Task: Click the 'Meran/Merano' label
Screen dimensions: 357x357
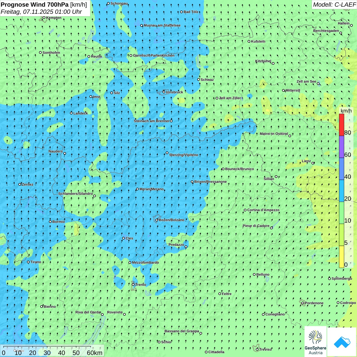Action: pyautogui.click(x=151, y=189)
